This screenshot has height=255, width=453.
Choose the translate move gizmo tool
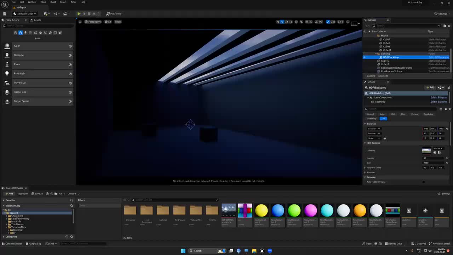pyautogui.click(x=282, y=22)
